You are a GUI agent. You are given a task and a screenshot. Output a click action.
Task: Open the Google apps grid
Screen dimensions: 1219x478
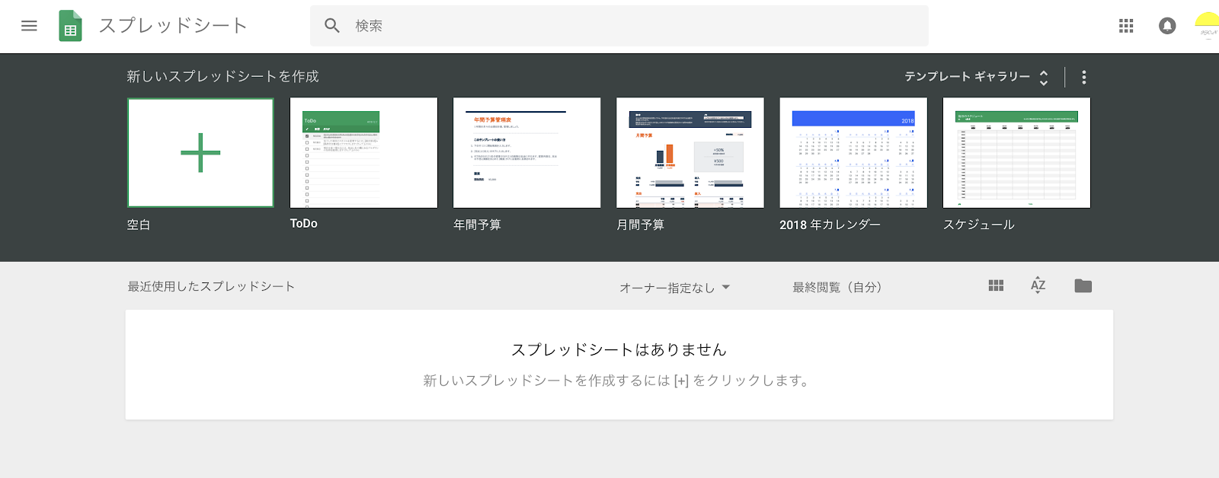pyautogui.click(x=1126, y=26)
